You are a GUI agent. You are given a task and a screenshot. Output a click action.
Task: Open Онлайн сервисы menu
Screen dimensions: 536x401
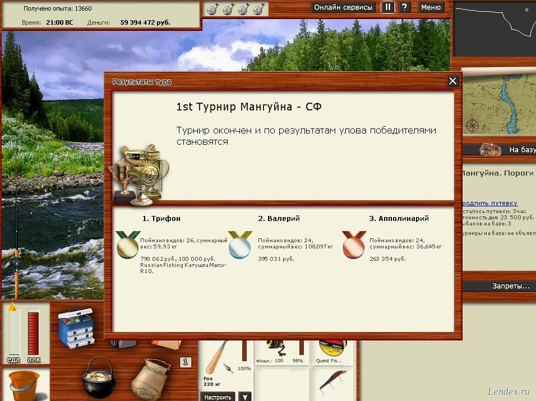click(343, 7)
